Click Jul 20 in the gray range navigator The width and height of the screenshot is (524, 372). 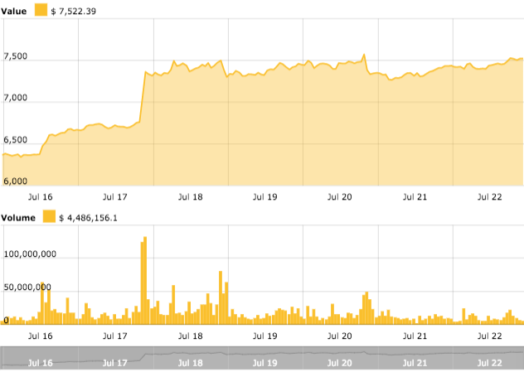[340, 363]
